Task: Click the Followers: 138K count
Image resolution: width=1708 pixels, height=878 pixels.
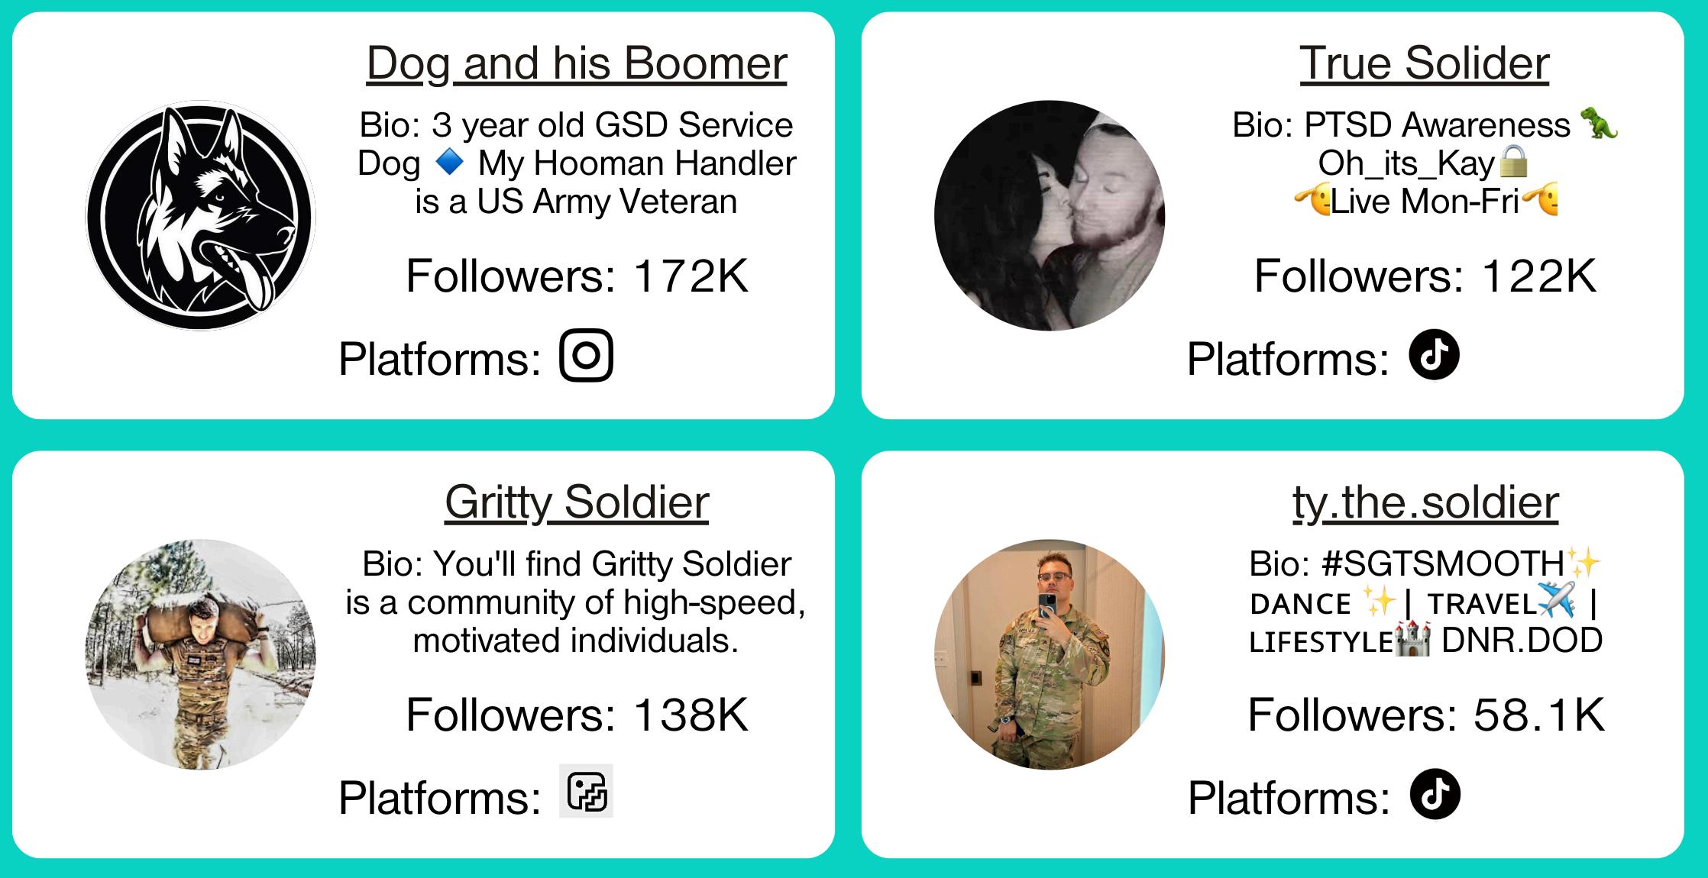Action: click(577, 715)
